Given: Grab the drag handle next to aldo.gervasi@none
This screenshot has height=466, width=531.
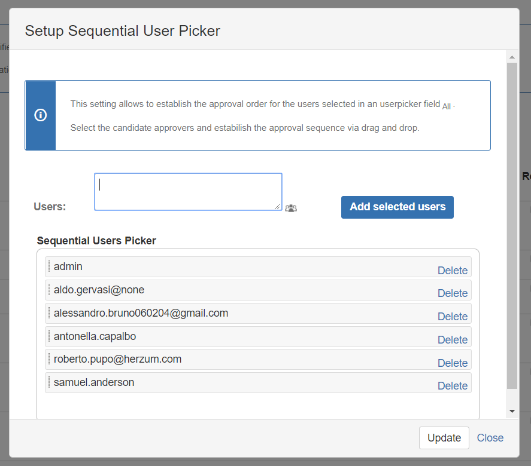Looking at the screenshot, I should (48, 290).
